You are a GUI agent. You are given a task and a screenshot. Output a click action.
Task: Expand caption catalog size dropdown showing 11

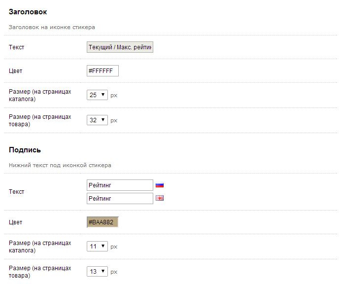point(97,246)
